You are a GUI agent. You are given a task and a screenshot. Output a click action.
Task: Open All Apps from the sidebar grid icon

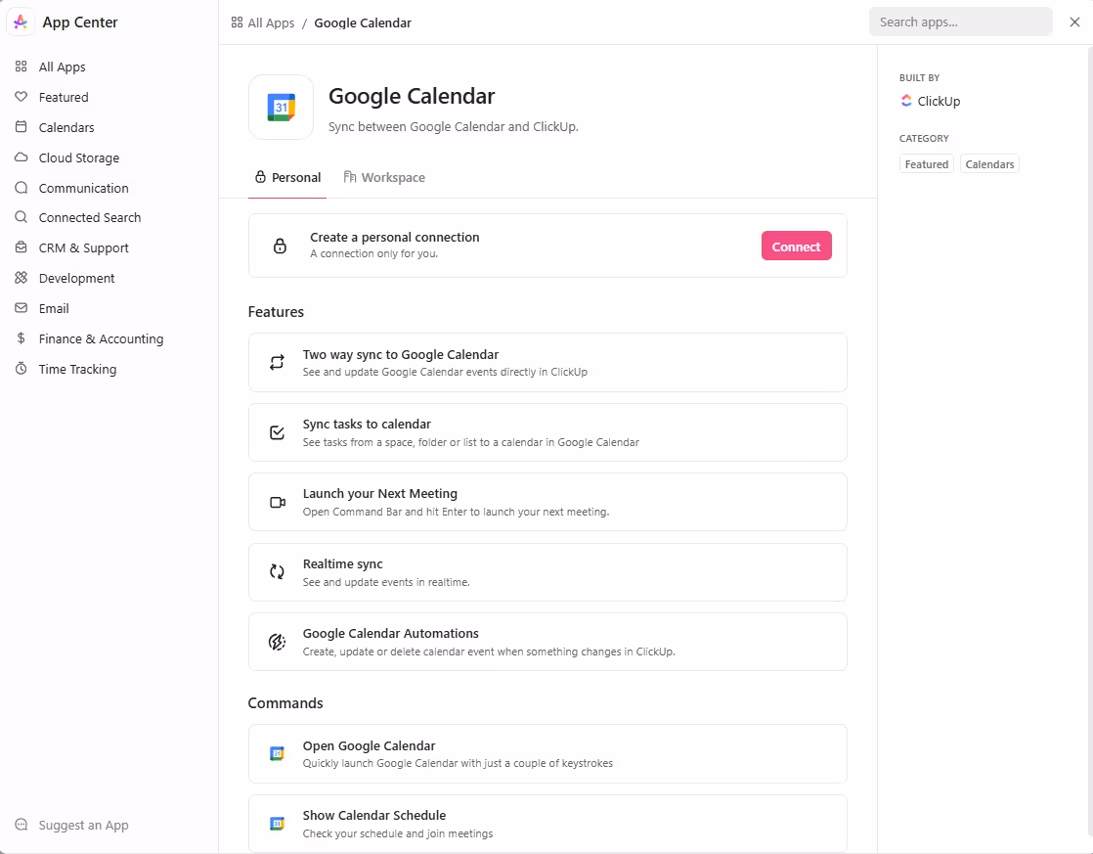pos(22,67)
